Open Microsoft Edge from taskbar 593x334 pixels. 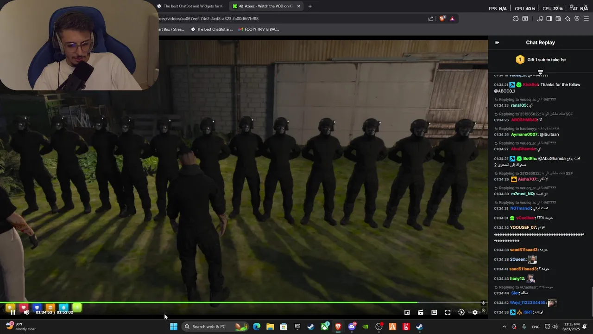click(x=257, y=327)
